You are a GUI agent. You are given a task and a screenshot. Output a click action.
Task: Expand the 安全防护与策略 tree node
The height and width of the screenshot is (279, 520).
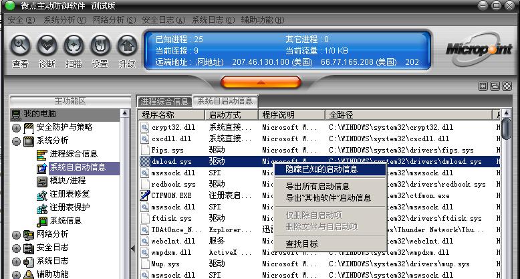coord(16,128)
